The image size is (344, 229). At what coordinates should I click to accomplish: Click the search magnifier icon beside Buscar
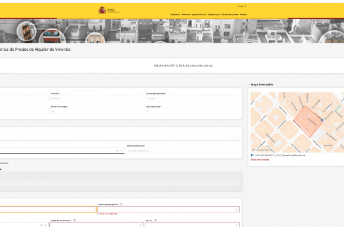tap(245, 6)
